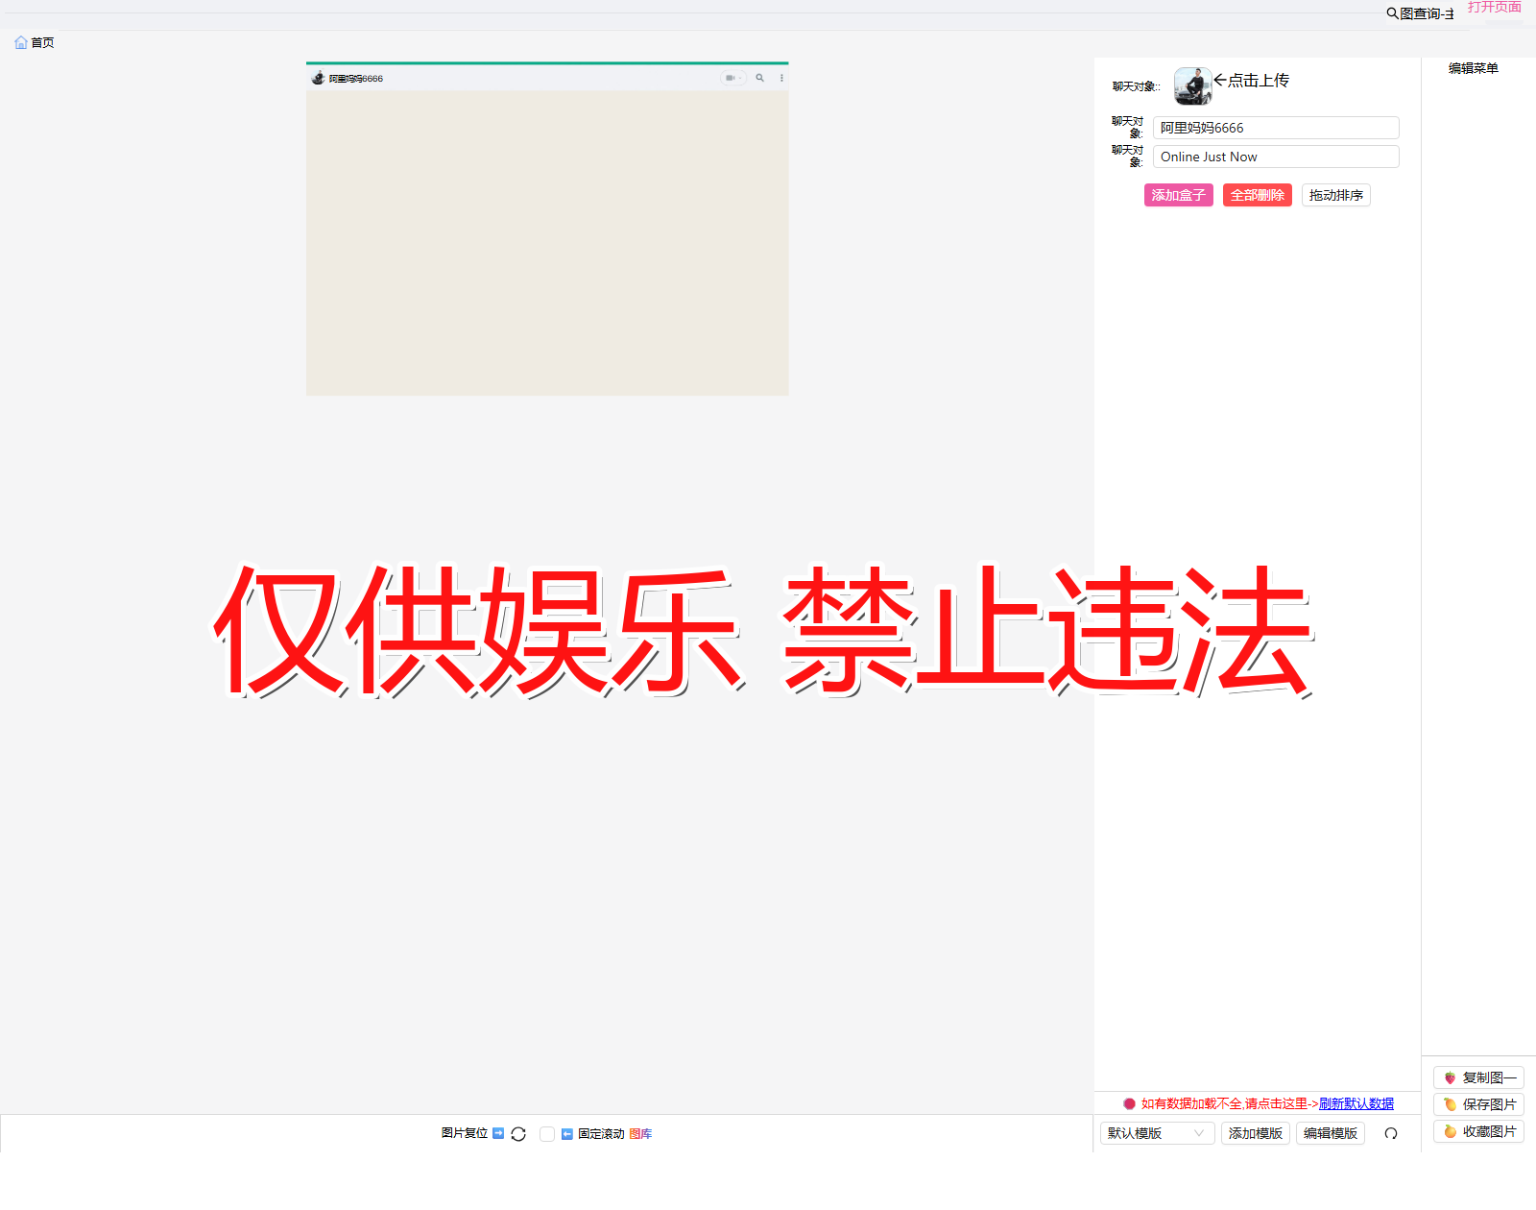This screenshot has height=1210, width=1536.
Task: Click the 添加盒子 button
Action: [x=1178, y=195]
